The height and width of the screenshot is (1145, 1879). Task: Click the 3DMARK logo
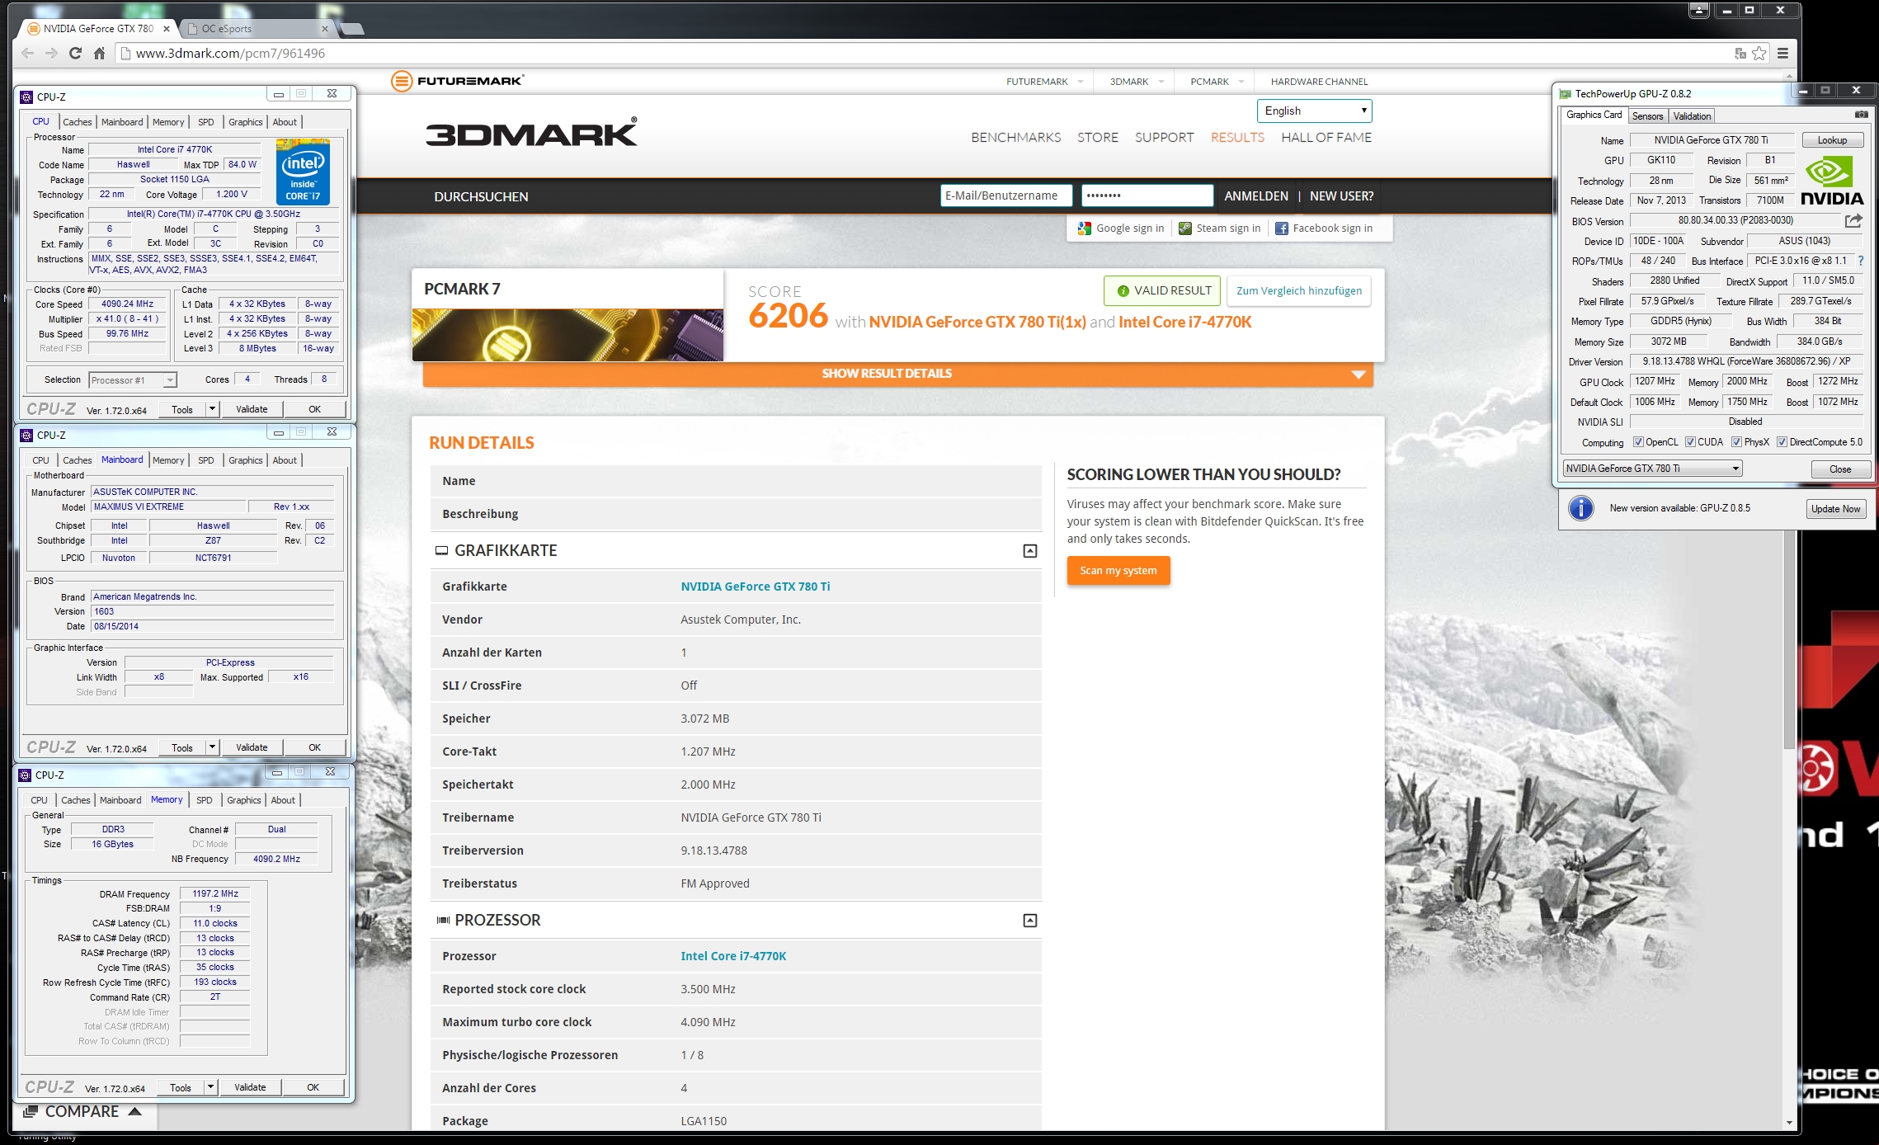[x=531, y=133]
